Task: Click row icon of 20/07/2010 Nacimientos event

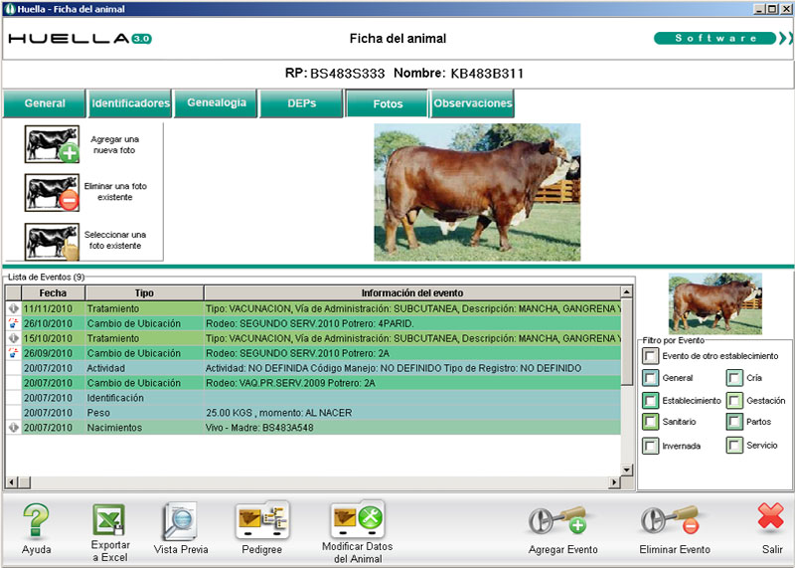Action: pos(13,428)
